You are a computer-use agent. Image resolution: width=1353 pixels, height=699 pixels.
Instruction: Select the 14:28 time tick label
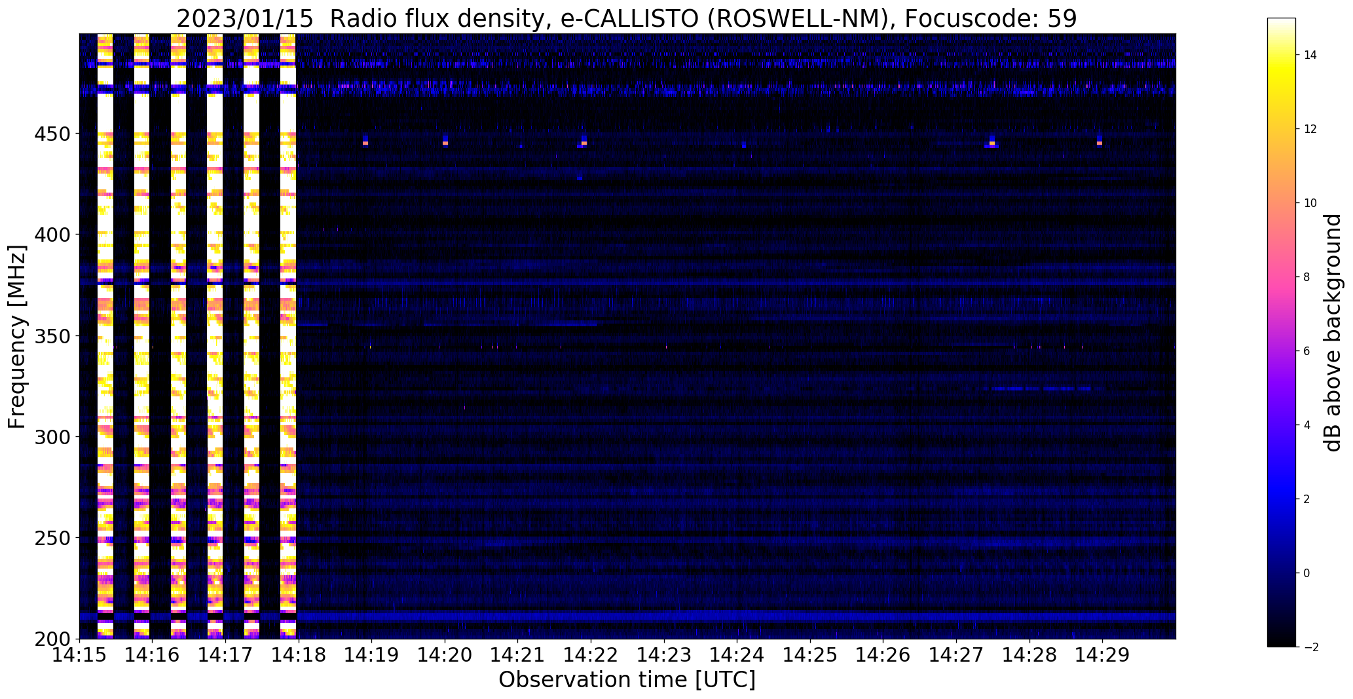click(1030, 654)
